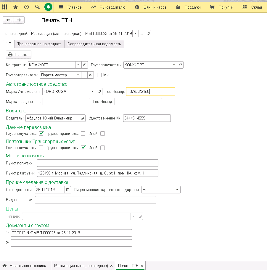Image resolution: width=267 pixels, height=270 pixels.
Task: Open Контрагент КОМФОРТ record icon
Action: 85,65
